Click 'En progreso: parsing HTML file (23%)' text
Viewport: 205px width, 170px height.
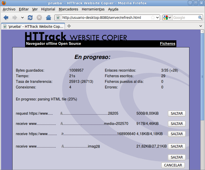pos(47,99)
